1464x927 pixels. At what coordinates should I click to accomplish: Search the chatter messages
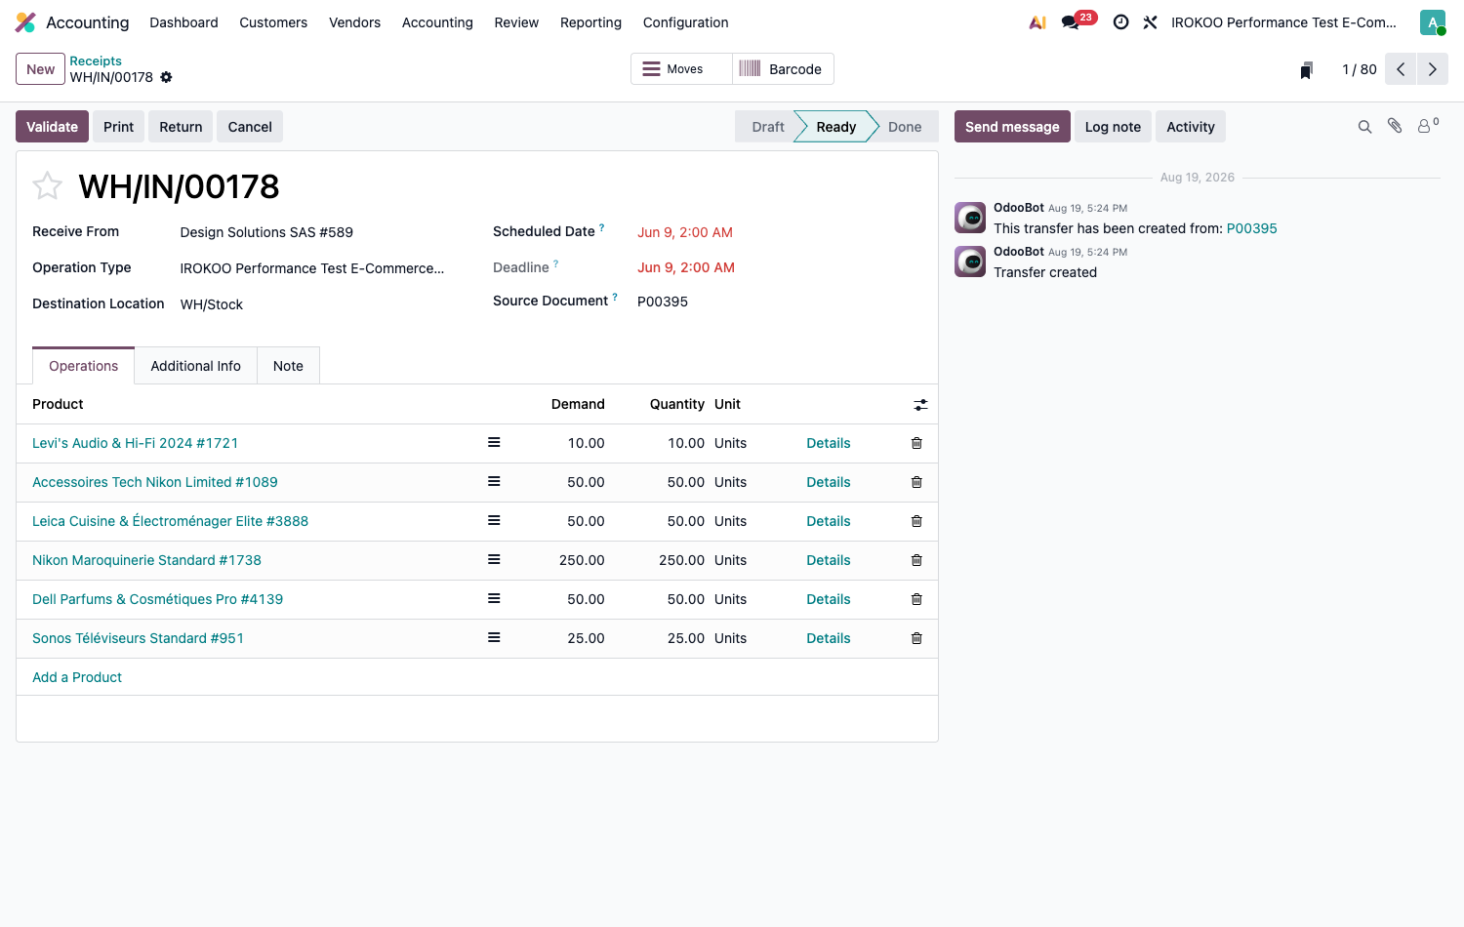1364,127
